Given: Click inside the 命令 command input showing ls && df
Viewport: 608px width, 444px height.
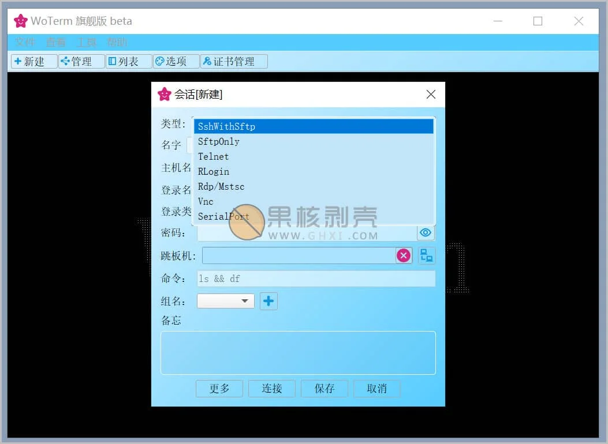Looking at the screenshot, I should point(315,278).
